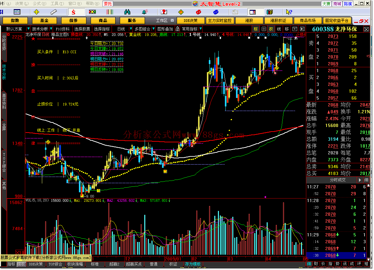Click the 选择股票 toolbar item
Screen dimensions: 374x270
click(82, 29)
